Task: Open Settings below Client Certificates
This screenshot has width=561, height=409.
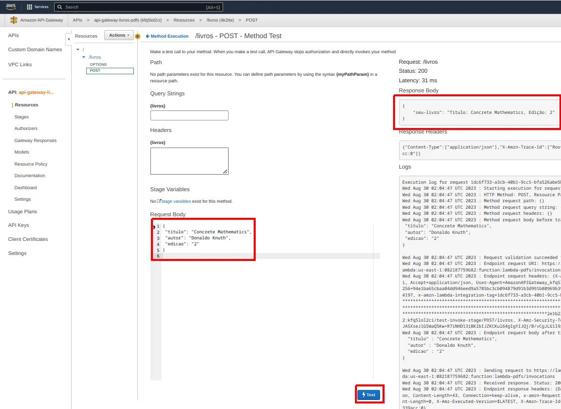Action: pos(17,253)
